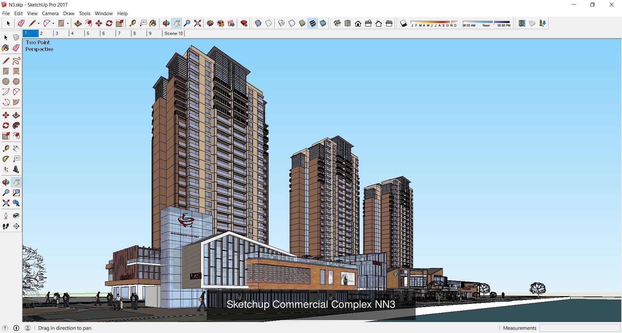This screenshot has height=333, width=622.
Task: Switch to scene tab 2
Action: pos(46,33)
